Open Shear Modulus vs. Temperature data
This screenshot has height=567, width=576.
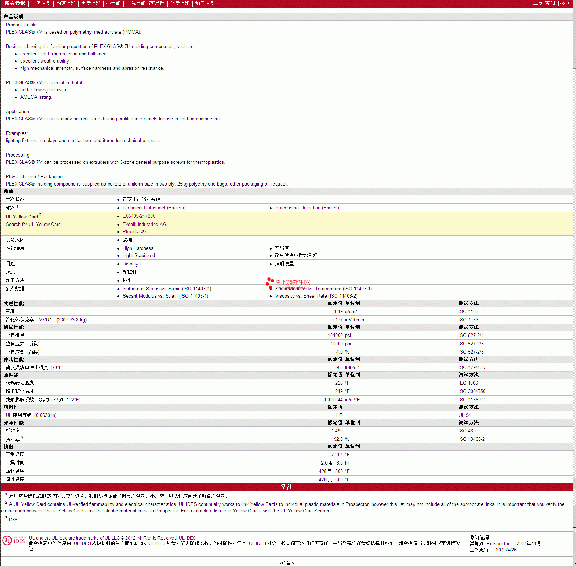(x=323, y=289)
